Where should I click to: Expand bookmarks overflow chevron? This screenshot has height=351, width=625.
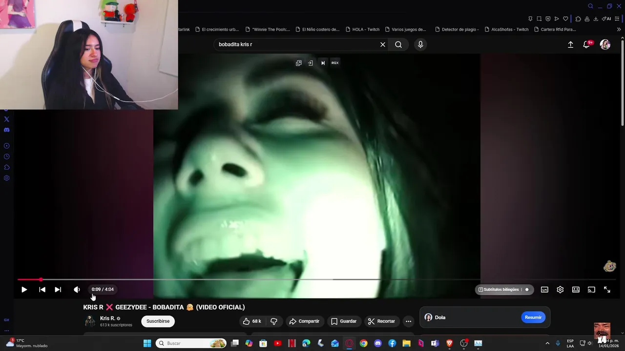point(619,29)
